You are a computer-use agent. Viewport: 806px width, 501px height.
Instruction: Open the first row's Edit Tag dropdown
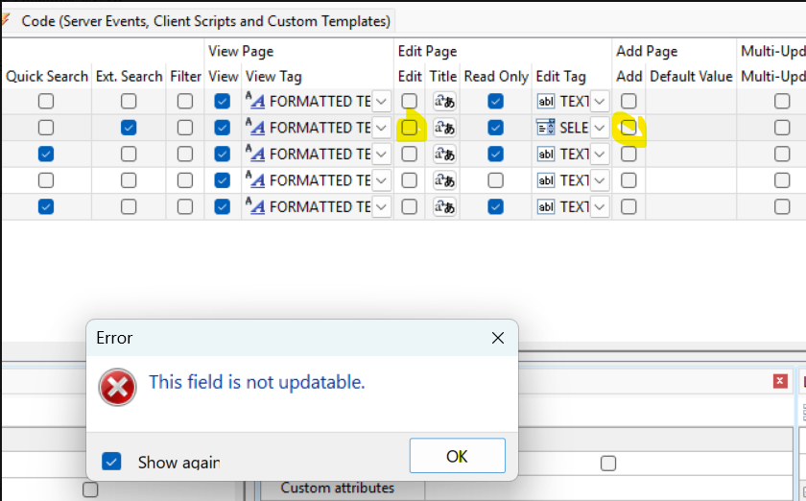(600, 102)
